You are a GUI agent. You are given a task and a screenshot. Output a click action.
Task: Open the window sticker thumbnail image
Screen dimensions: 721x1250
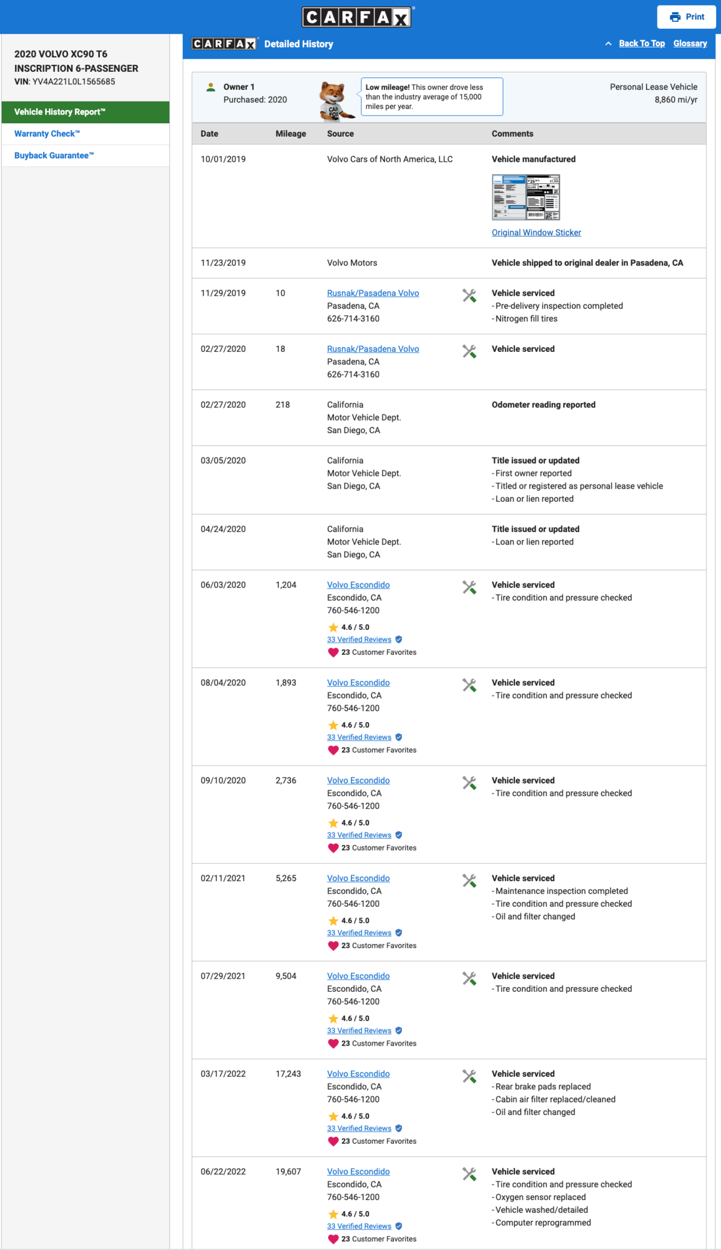pos(526,197)
